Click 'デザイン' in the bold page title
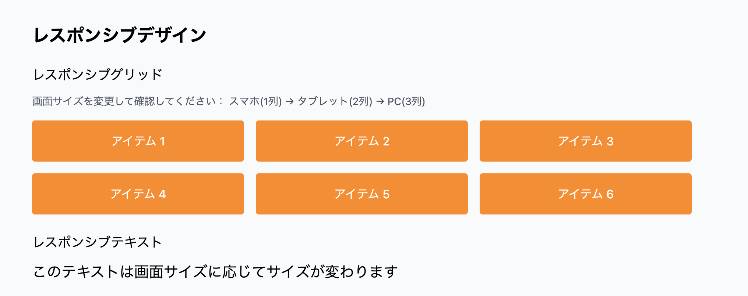Viewport: 748px width, 296px height. pos(172,35)
